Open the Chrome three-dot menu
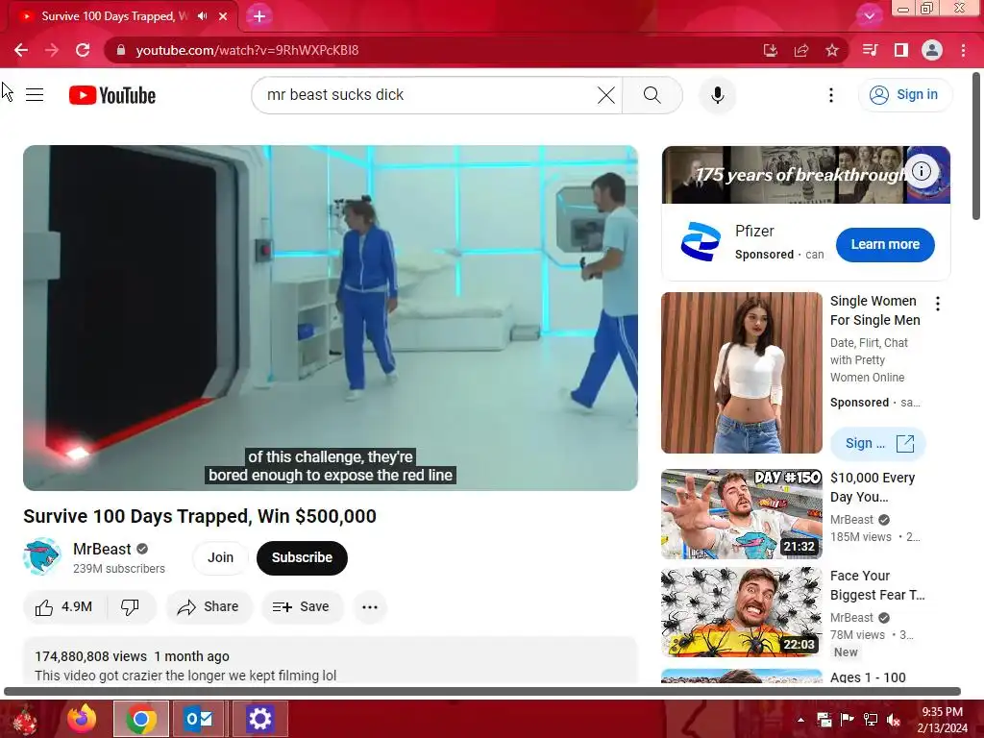 963,50
